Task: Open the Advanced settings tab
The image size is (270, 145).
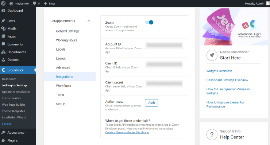Action: (x=63, y=68)
